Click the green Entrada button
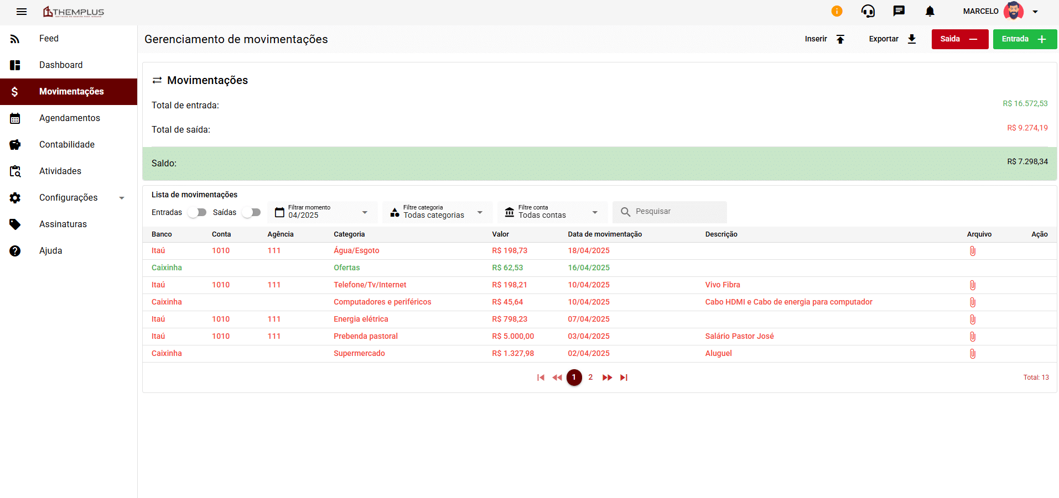This screenshot has height=498, width=1059. pyautogui.click(x=1024, y=39)
